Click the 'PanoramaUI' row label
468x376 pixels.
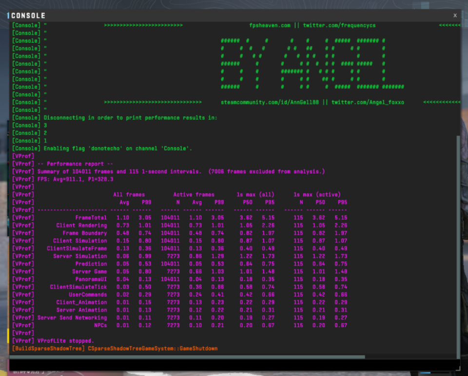(x=91, y=279)
